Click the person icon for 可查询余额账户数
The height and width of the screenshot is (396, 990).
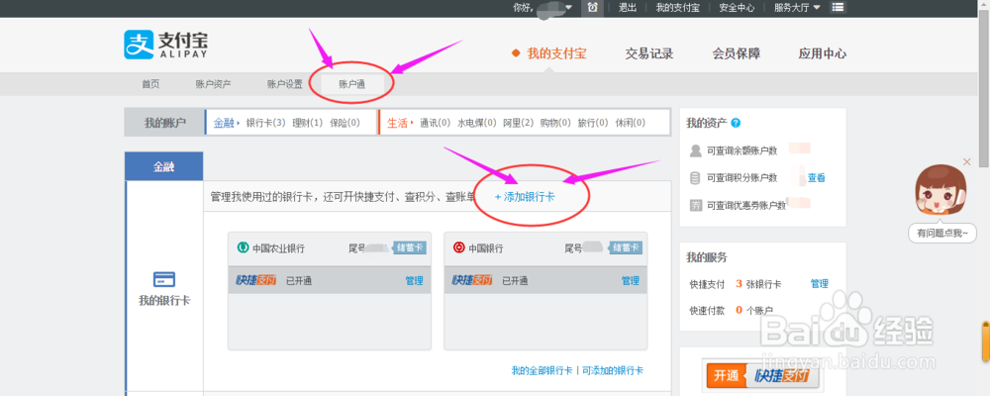(x=695, y=150)
